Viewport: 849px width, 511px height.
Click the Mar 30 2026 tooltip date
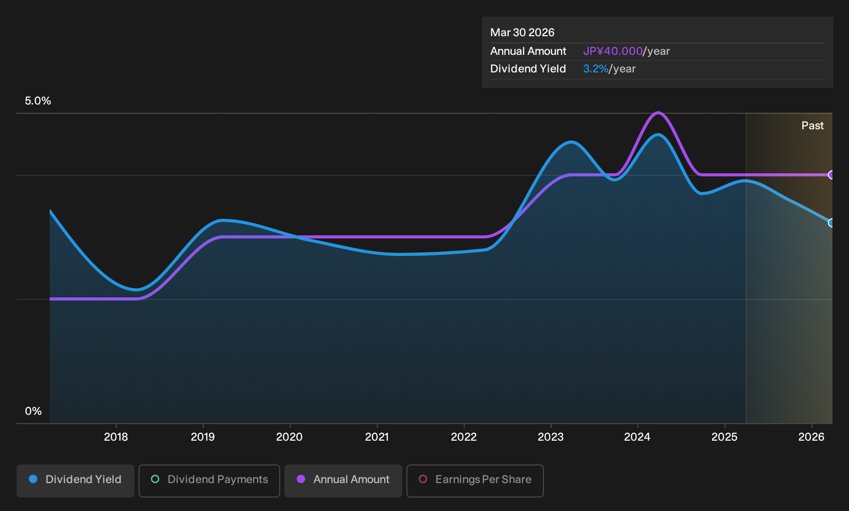tap(522, 33)
